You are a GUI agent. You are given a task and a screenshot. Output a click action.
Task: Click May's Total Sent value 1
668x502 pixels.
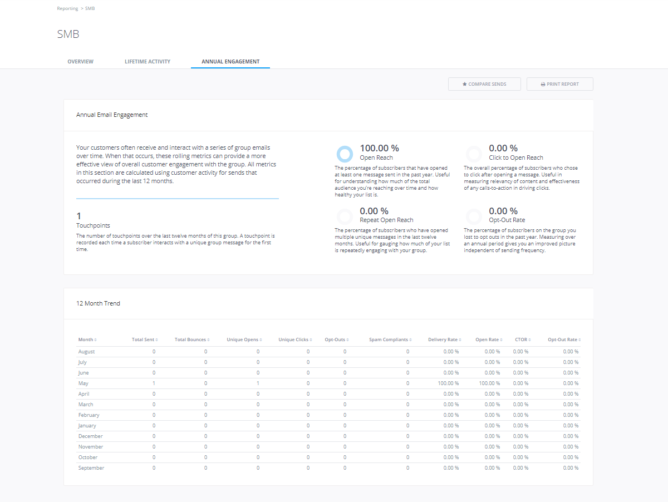[154, 383]
